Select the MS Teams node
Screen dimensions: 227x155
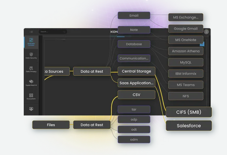click(x=186, y=85)
